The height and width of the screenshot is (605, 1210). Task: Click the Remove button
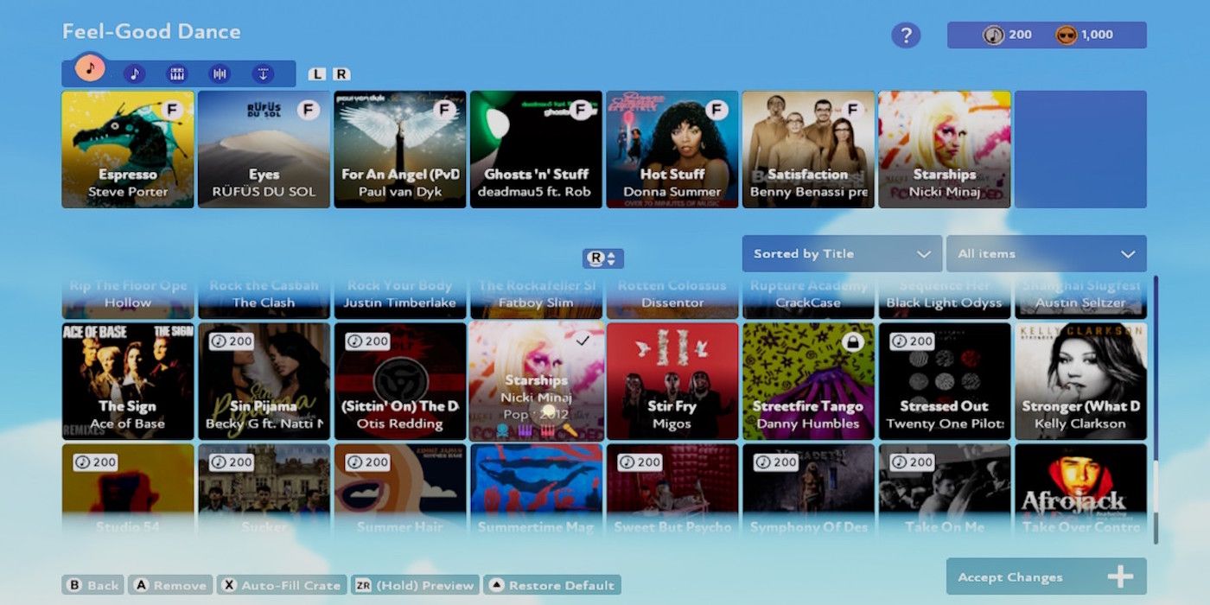coord(169,585)
